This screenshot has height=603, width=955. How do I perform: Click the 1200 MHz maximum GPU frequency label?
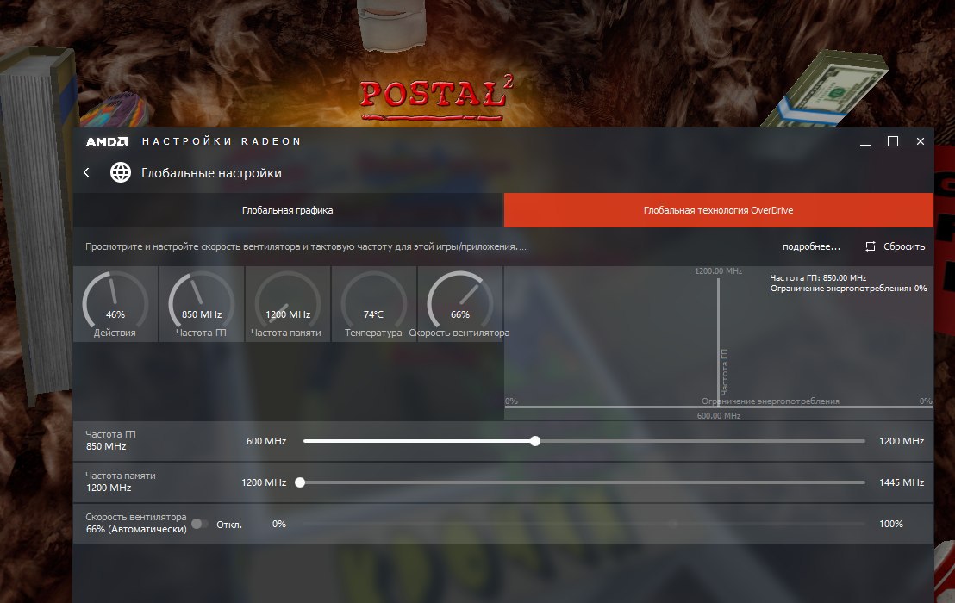coord(902,441)
